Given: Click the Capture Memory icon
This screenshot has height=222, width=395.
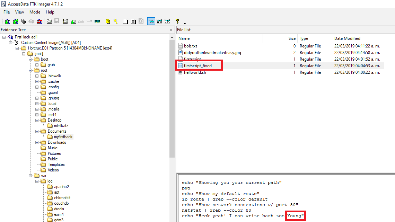Looking at the screenshot, I should [97, 21].
